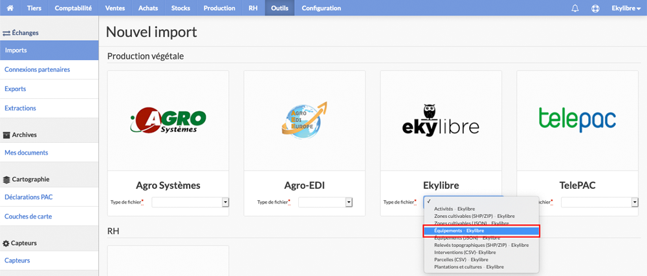Select the blank checked option

[481, 202]
